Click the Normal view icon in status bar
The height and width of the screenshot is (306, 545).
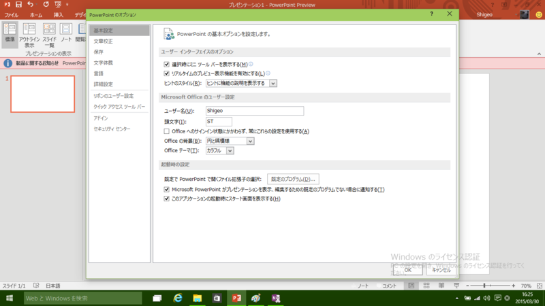coord(411,286)
